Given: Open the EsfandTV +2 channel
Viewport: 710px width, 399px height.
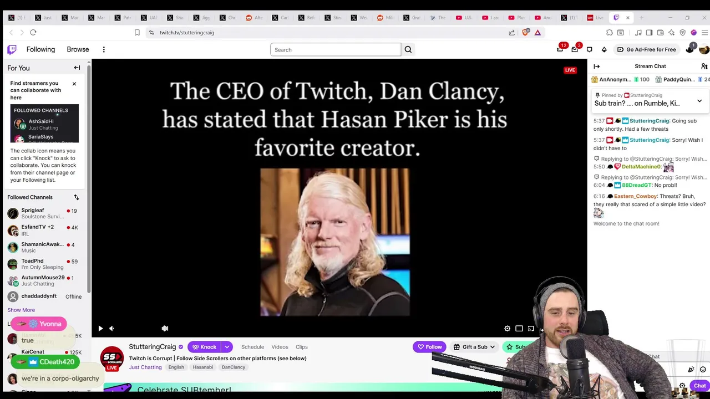Looking at the screenshot, I should (x=45, y=230).
